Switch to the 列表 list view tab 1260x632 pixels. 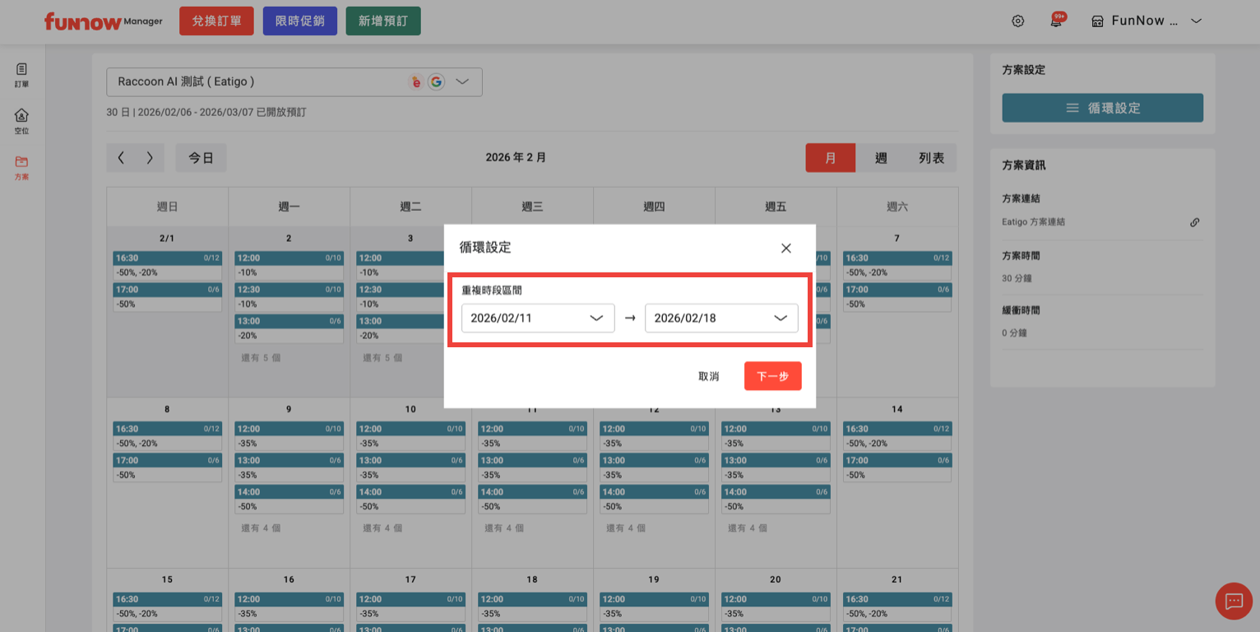point(931,158)
